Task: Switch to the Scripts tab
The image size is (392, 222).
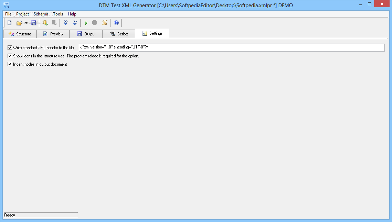Action: 119,34
